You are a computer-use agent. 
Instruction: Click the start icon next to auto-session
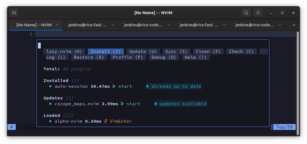[114, 86]
